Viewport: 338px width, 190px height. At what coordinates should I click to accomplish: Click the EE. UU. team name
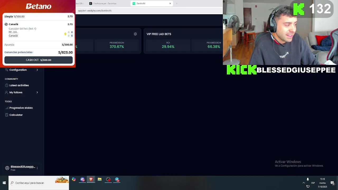tap(13, 32)
